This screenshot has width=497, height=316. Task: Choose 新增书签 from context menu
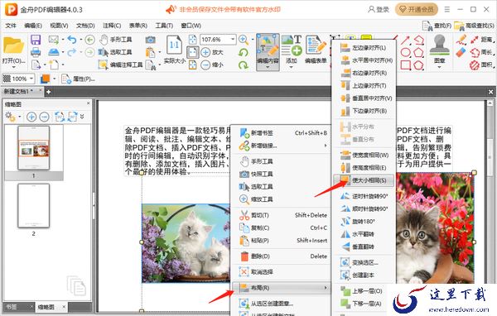click(x=282, y=133)
